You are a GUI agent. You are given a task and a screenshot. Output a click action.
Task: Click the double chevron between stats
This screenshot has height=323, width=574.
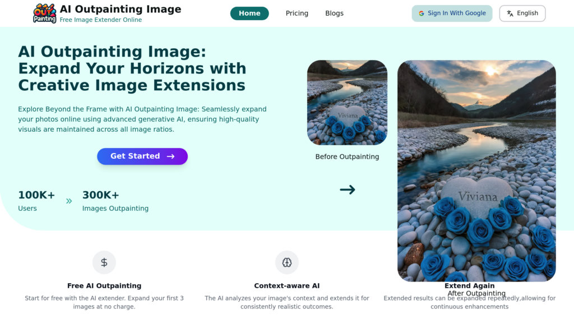pyautogui.click(x=69, y=201)
